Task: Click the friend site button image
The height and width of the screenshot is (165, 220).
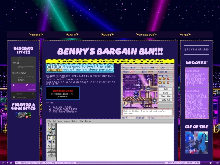Action: [x=24, y=115]
